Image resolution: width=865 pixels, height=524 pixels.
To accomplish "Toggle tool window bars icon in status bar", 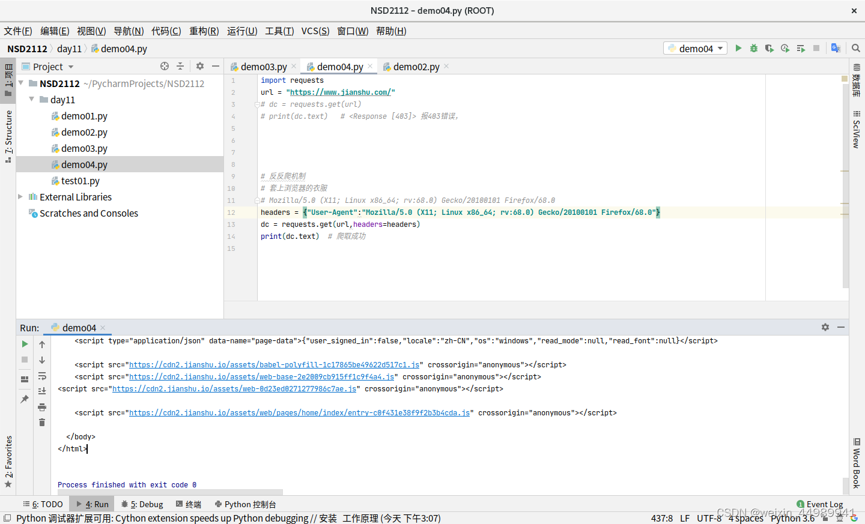I will tap(7, 518).
